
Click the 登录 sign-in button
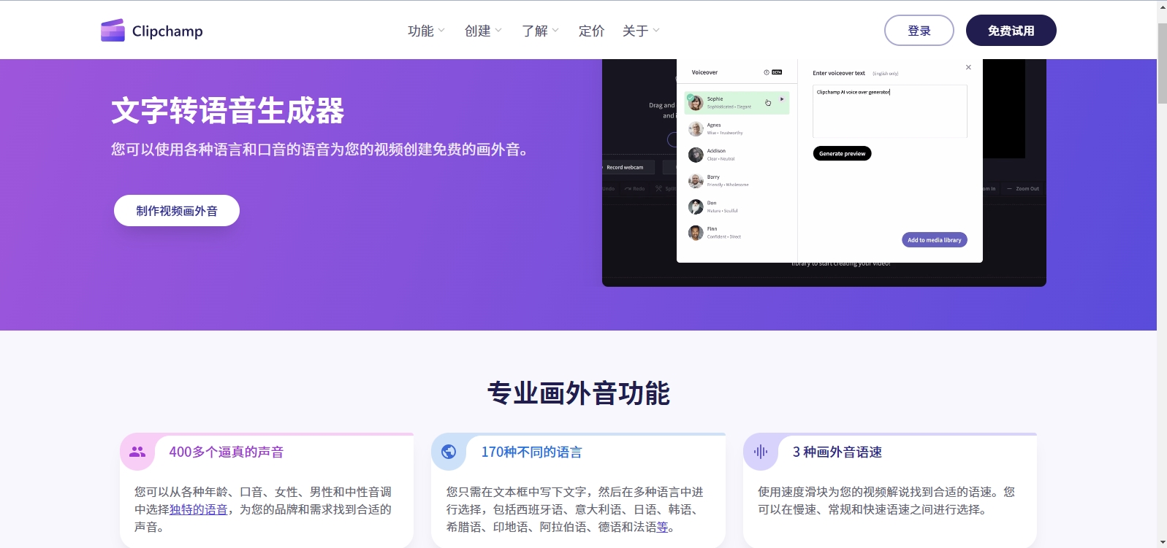click(919, 31)
